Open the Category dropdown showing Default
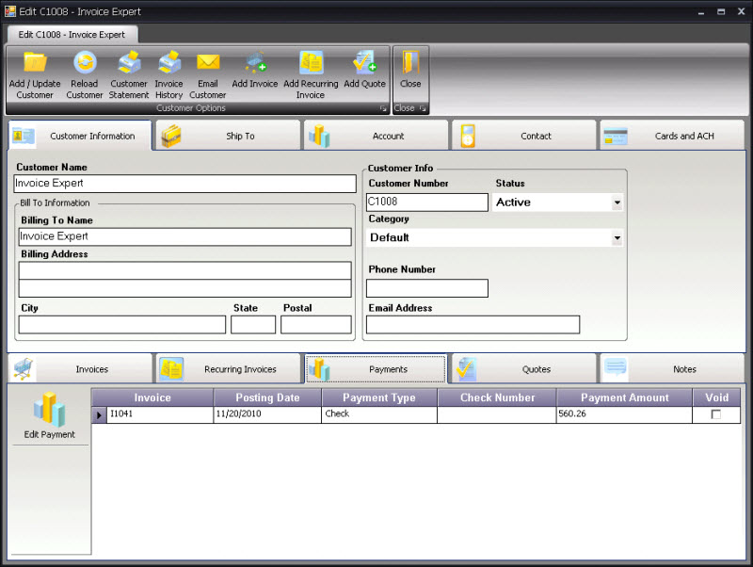The width and height of the screenshot is (753, 567). click(x=617, y=238)
